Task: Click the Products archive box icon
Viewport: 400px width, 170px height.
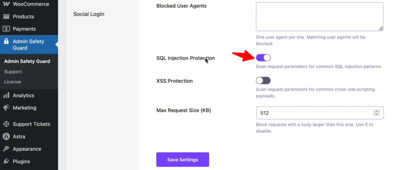Action: [x=6, y=17]
